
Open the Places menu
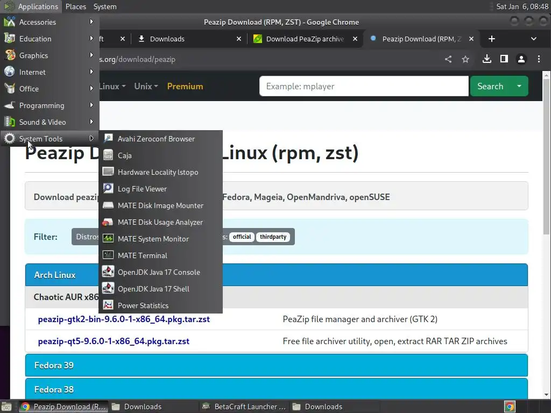pos(75,6)
